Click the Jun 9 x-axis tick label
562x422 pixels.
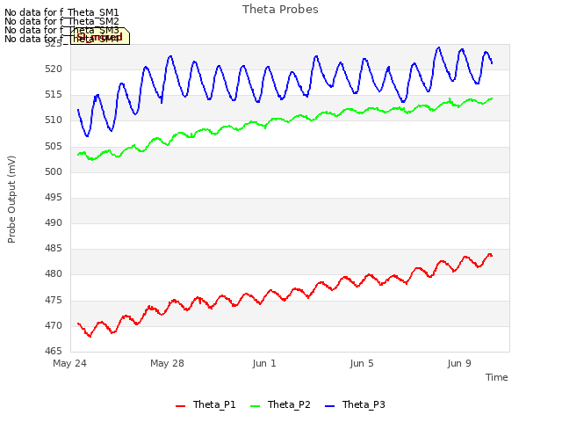tap(459, 363)
